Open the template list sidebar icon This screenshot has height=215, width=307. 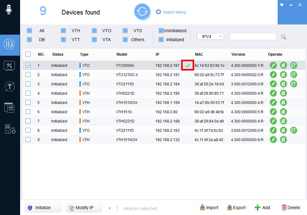coord(9,108)
